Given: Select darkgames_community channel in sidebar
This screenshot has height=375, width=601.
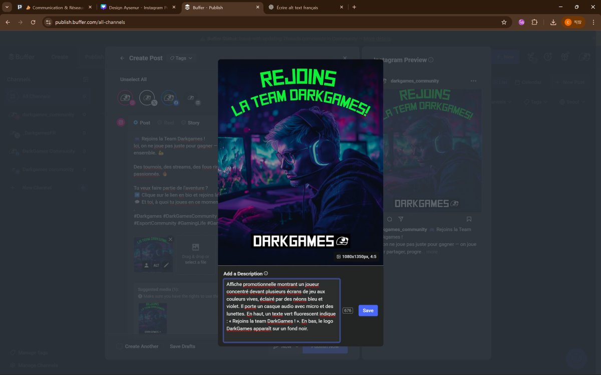Looking at the screenshot, I should click(x=47, y=114).
